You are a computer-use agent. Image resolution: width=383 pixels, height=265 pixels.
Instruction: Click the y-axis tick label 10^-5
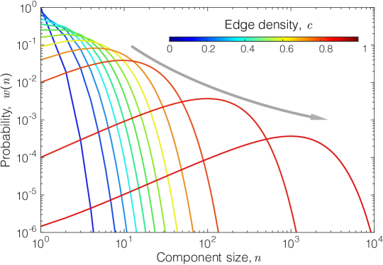pyautogui.click(x=27, y=194)
